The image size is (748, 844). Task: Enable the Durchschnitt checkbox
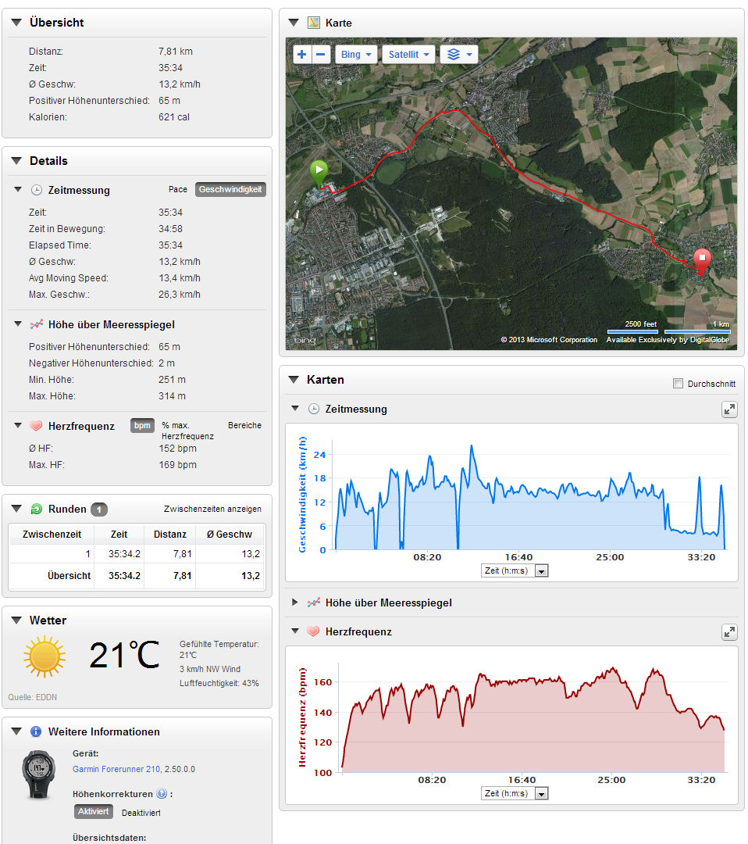click(x=678, y=384)
